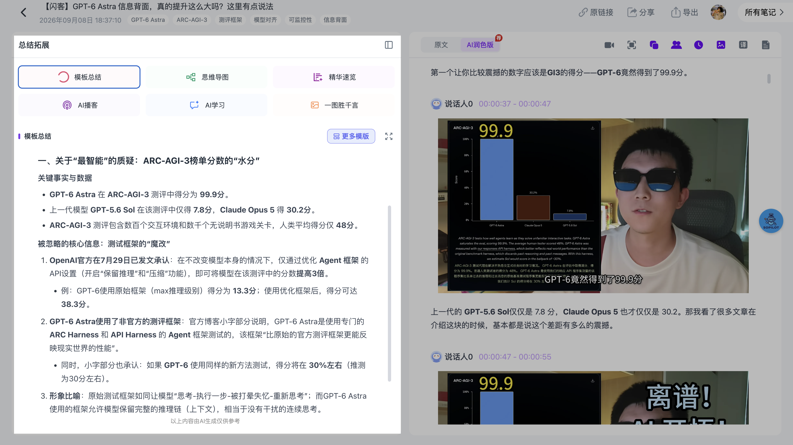Switch to the 原文 tab
Screen dimensions: 793x445
click(441, 45)
